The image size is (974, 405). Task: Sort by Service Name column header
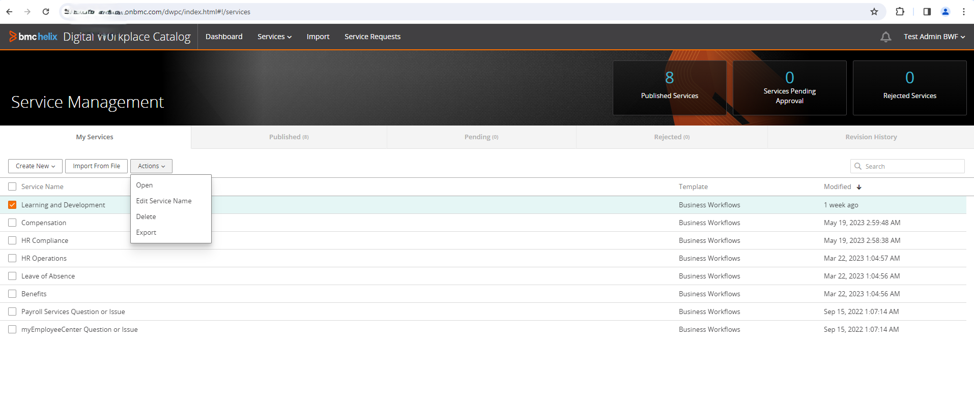(42, 186)
